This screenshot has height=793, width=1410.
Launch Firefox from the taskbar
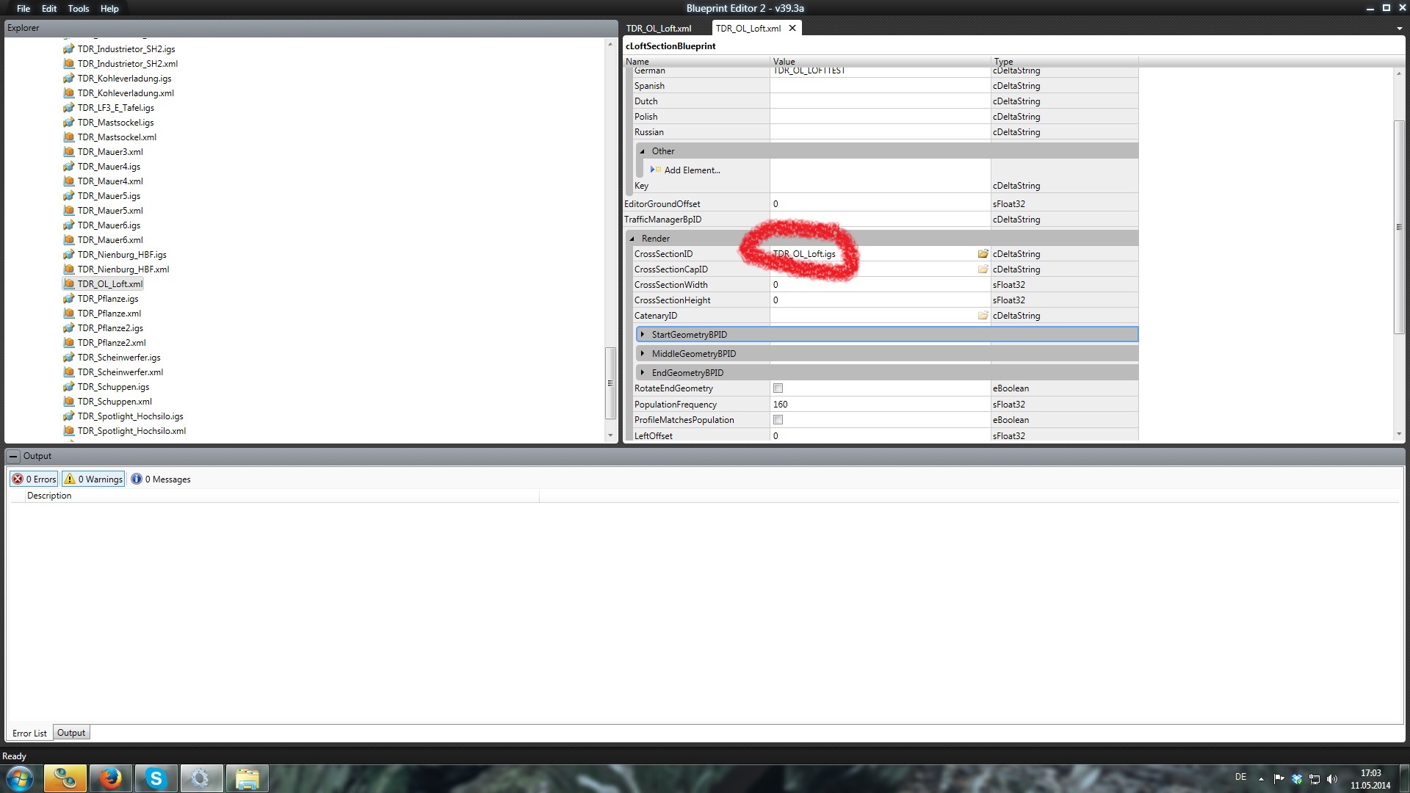click(x=111, y=778)
